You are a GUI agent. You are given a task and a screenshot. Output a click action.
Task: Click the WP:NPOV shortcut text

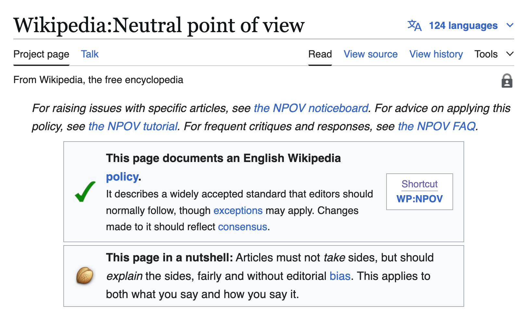(419, 199)
